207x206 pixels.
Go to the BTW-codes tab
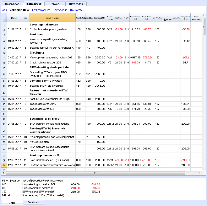click(x=76, y=4)
